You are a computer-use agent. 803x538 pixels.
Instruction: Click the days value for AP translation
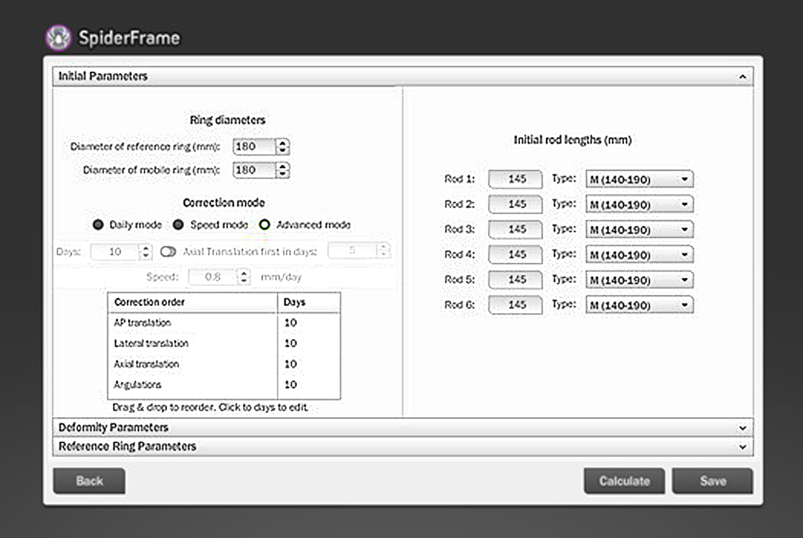290,323
